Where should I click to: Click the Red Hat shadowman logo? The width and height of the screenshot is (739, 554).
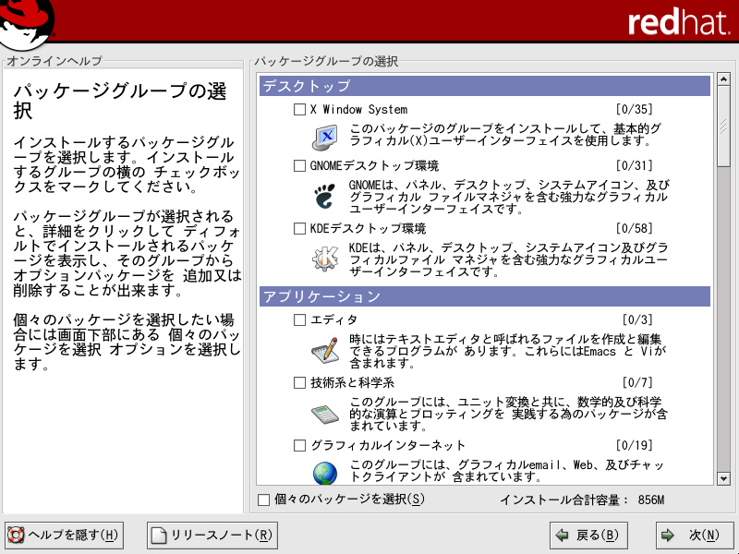[x=27, y=24]
